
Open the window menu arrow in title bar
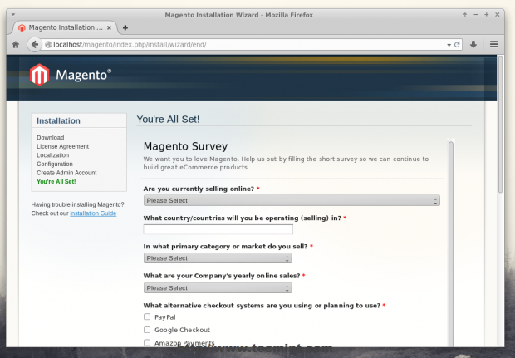tap(13, 14)
